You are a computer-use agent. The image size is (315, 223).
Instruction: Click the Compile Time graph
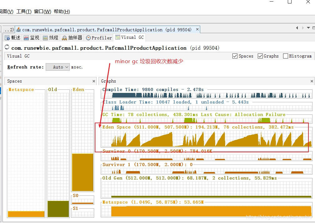[x=206, y=95]
